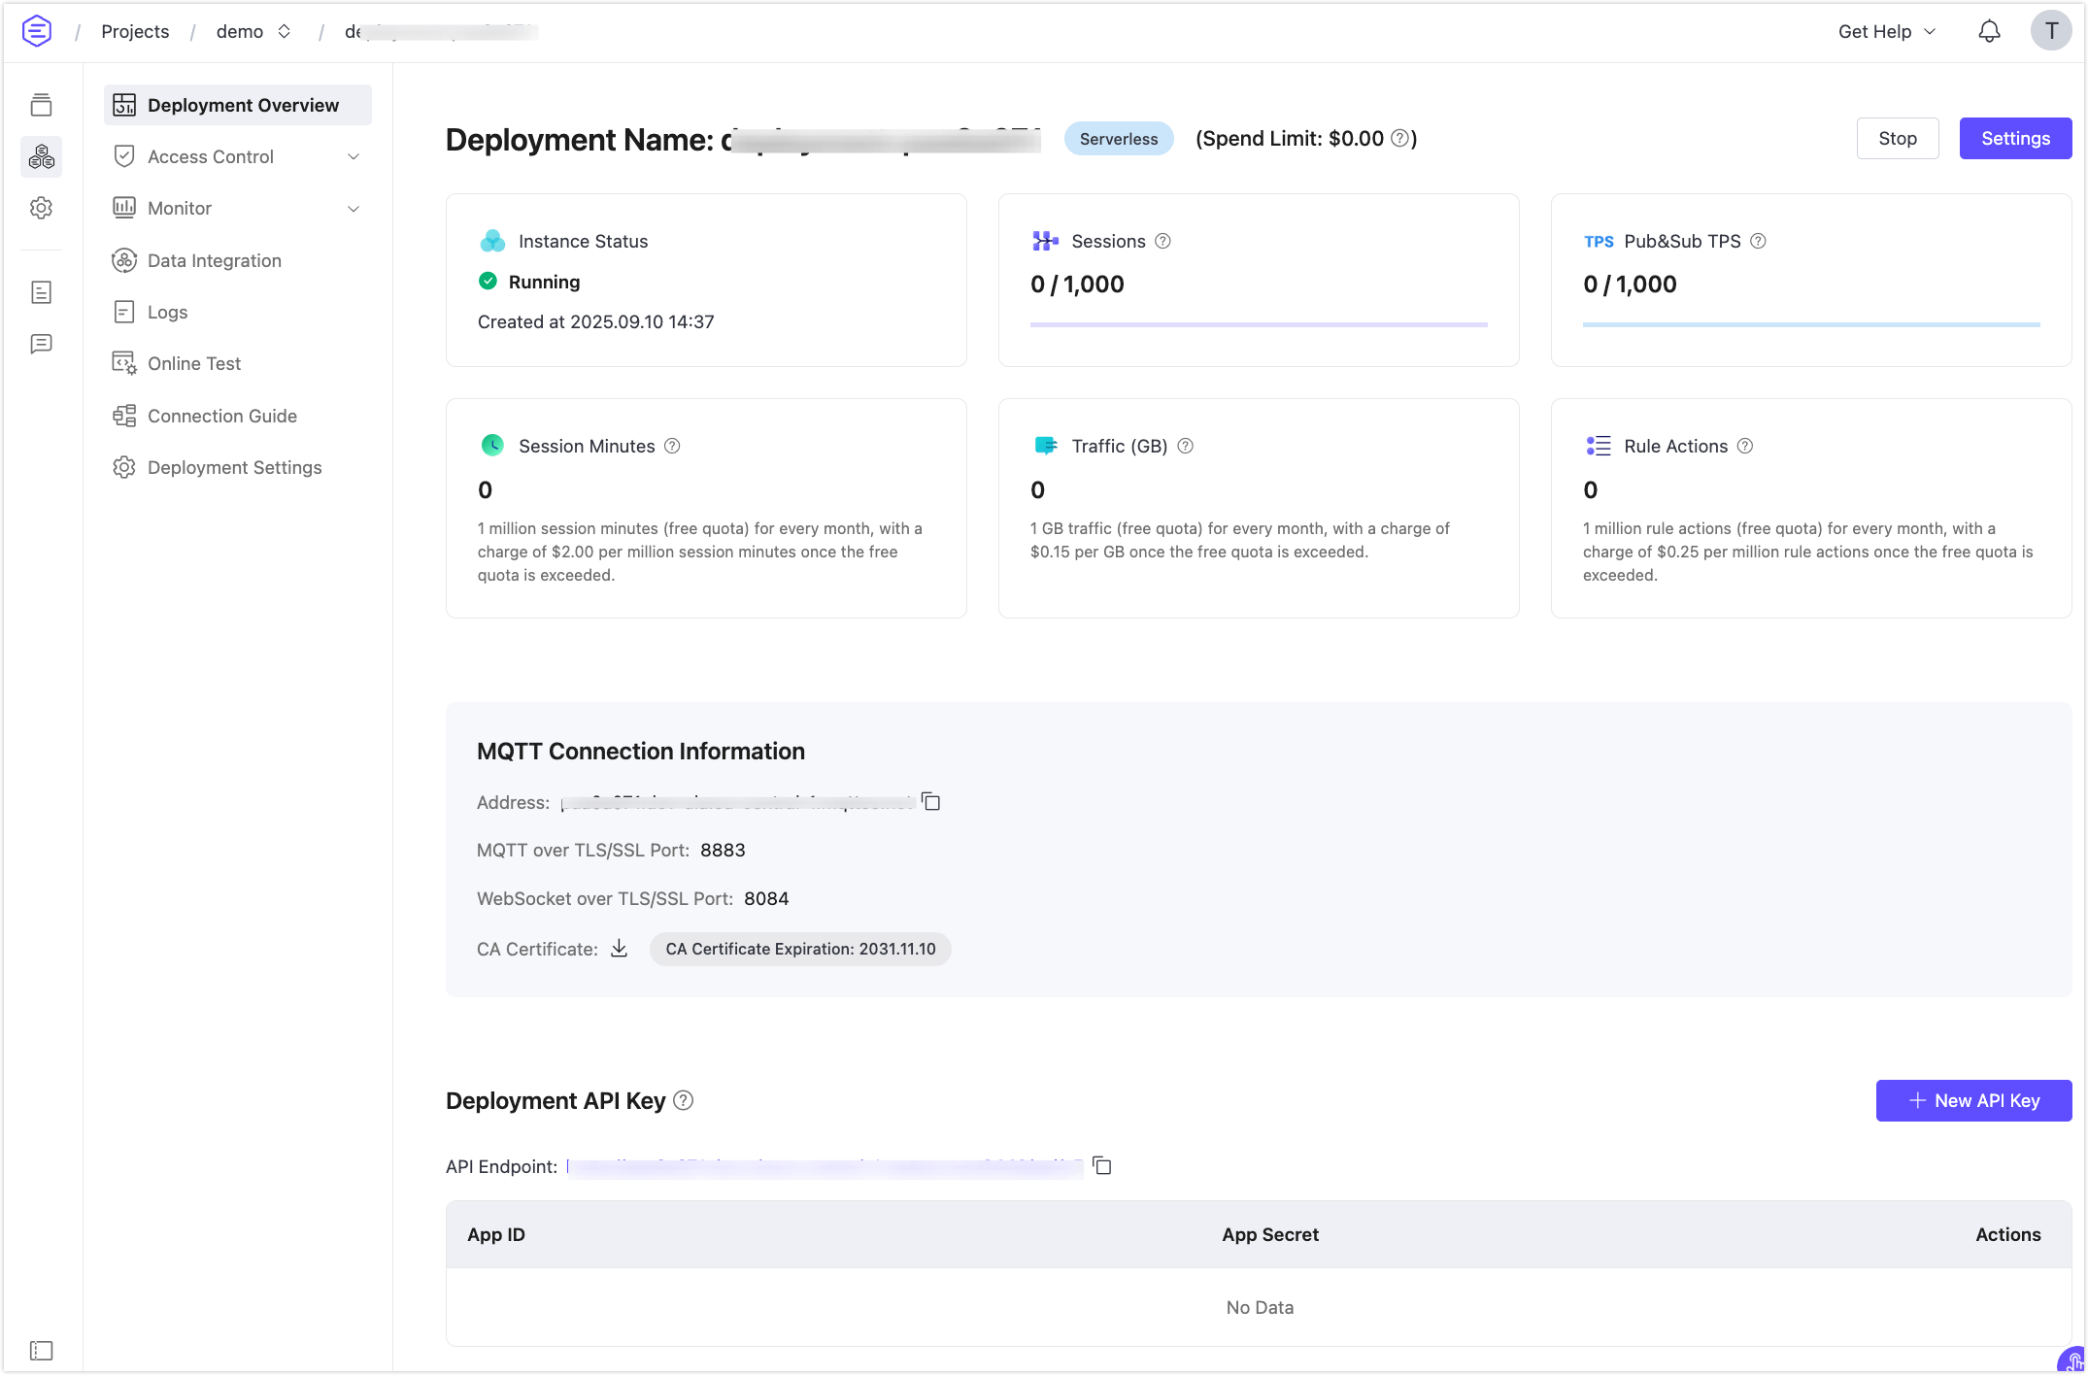View the Sessions help tooltip icon
Viewport: 2088px width, 1375px height.
pos(1163,241)
